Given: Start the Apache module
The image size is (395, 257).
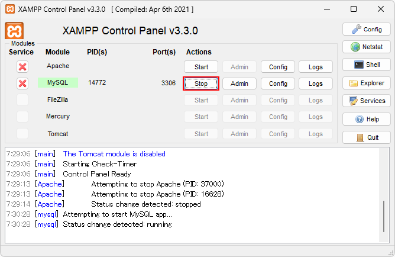Looking at the screenshot, I should coord(201,67).
